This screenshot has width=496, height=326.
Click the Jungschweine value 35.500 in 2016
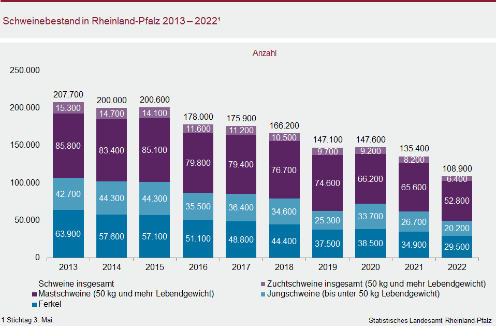click(x=198, y=207)
